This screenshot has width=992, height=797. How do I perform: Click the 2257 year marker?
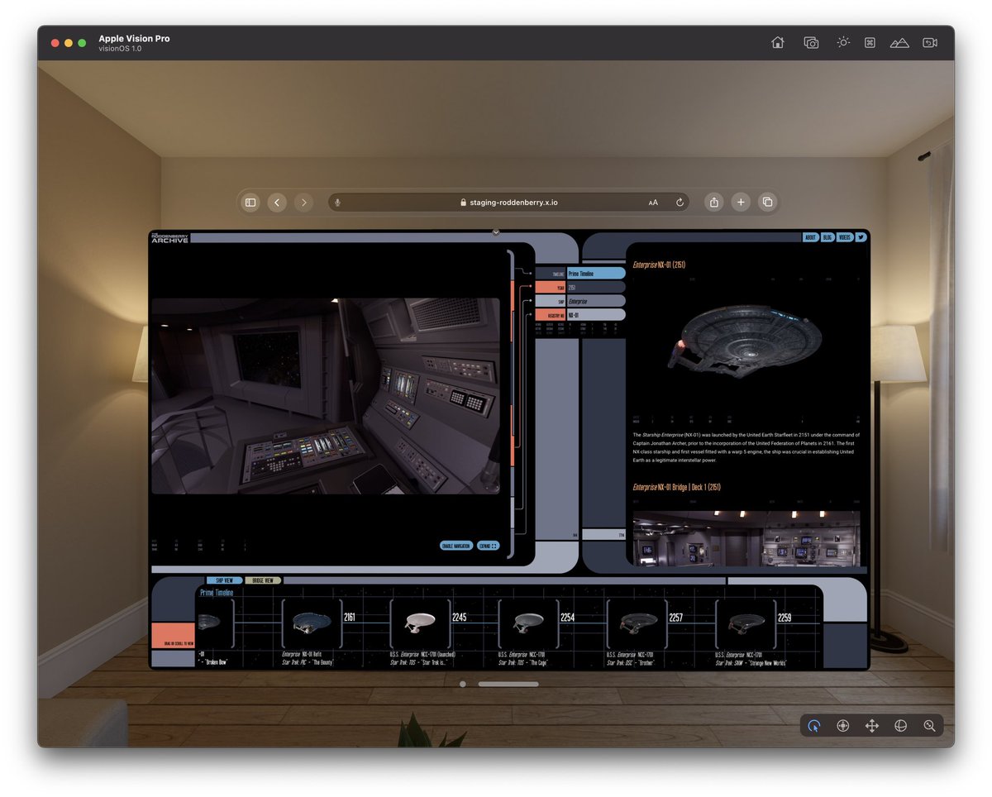pos(675,617)
